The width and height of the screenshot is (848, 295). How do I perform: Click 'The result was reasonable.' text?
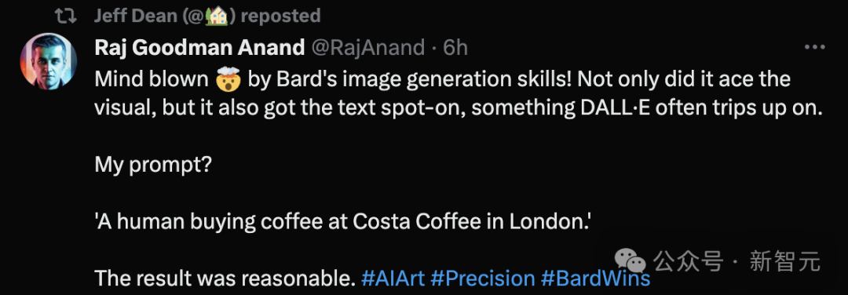(x=225, y=279)
